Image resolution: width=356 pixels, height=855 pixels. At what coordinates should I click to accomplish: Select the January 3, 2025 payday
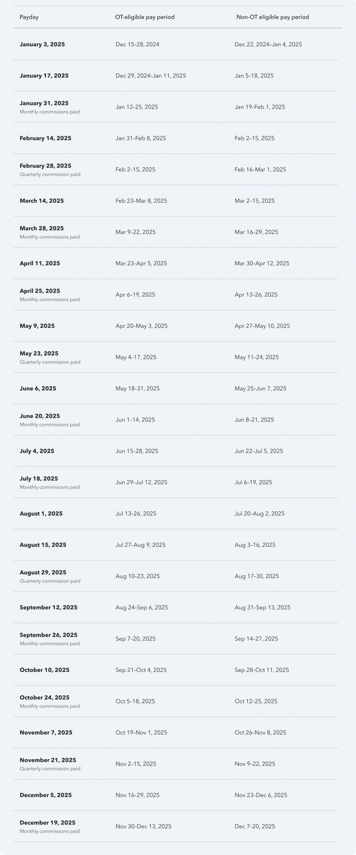coord(42,44)
